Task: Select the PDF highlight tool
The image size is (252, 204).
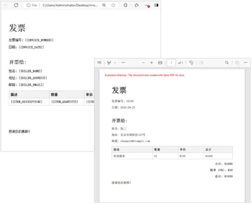Action: point(109,63)
